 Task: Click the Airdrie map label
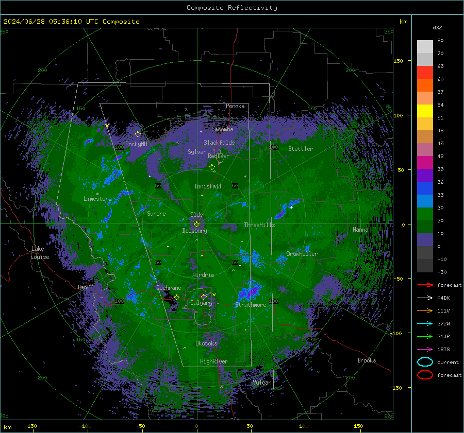[203, 275]
